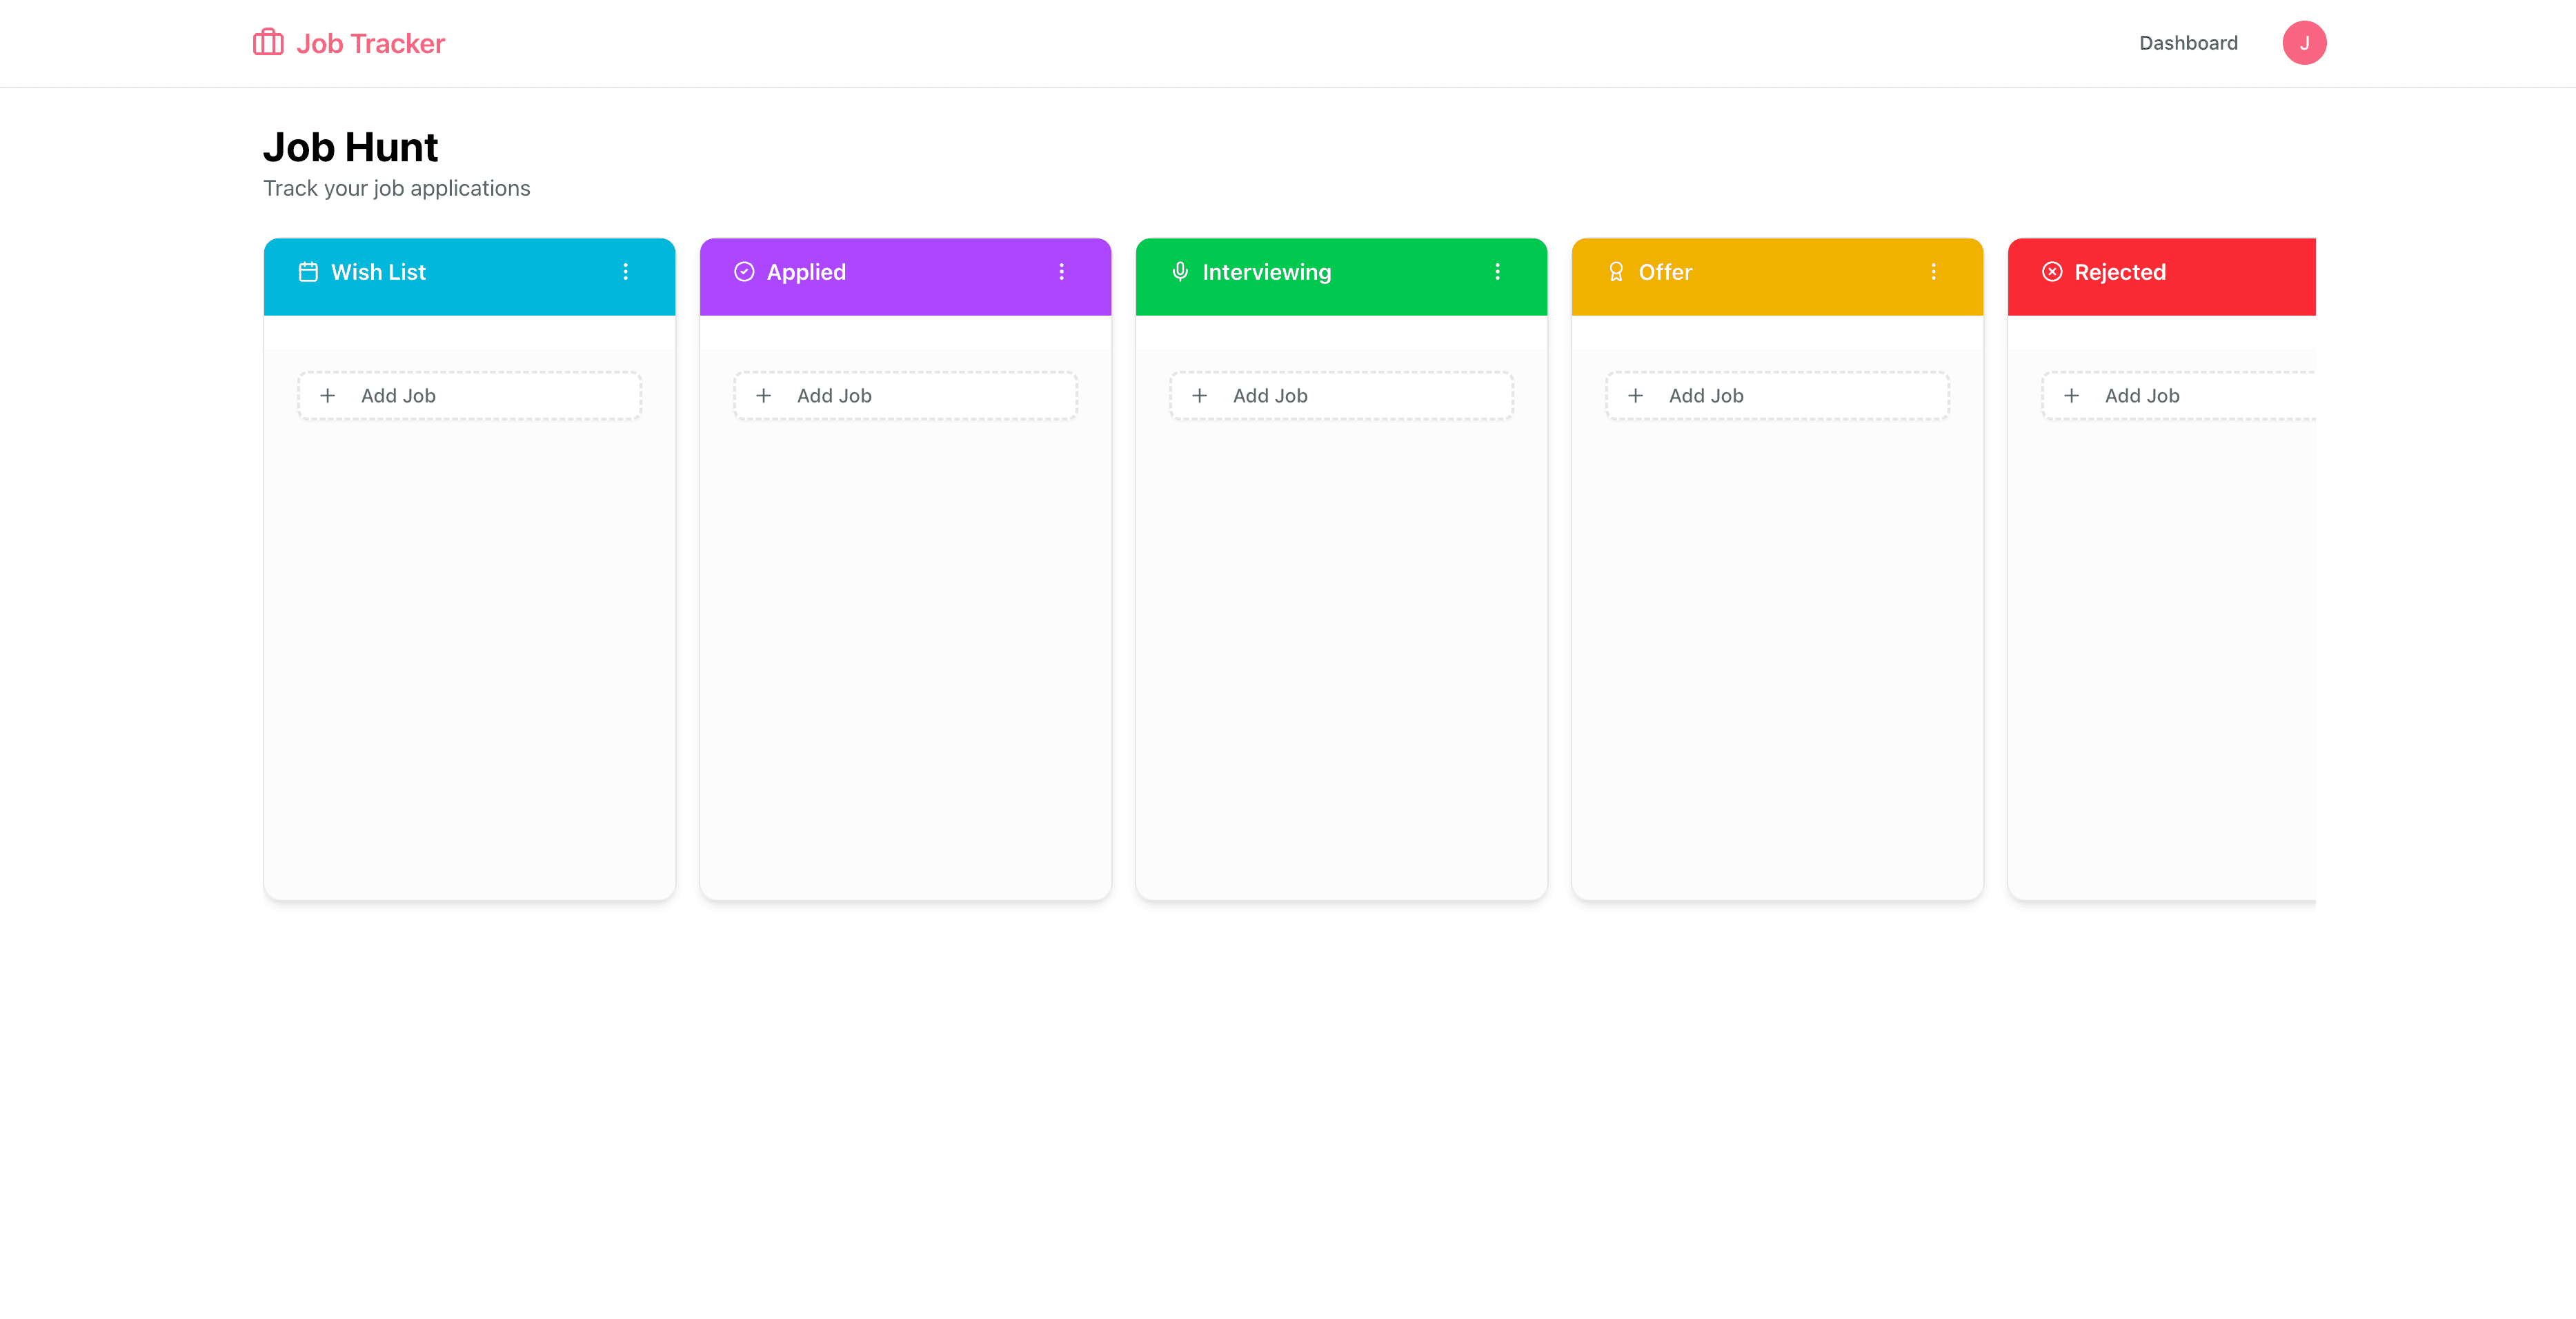Open the Applied column options menu

click(1062, 271)
